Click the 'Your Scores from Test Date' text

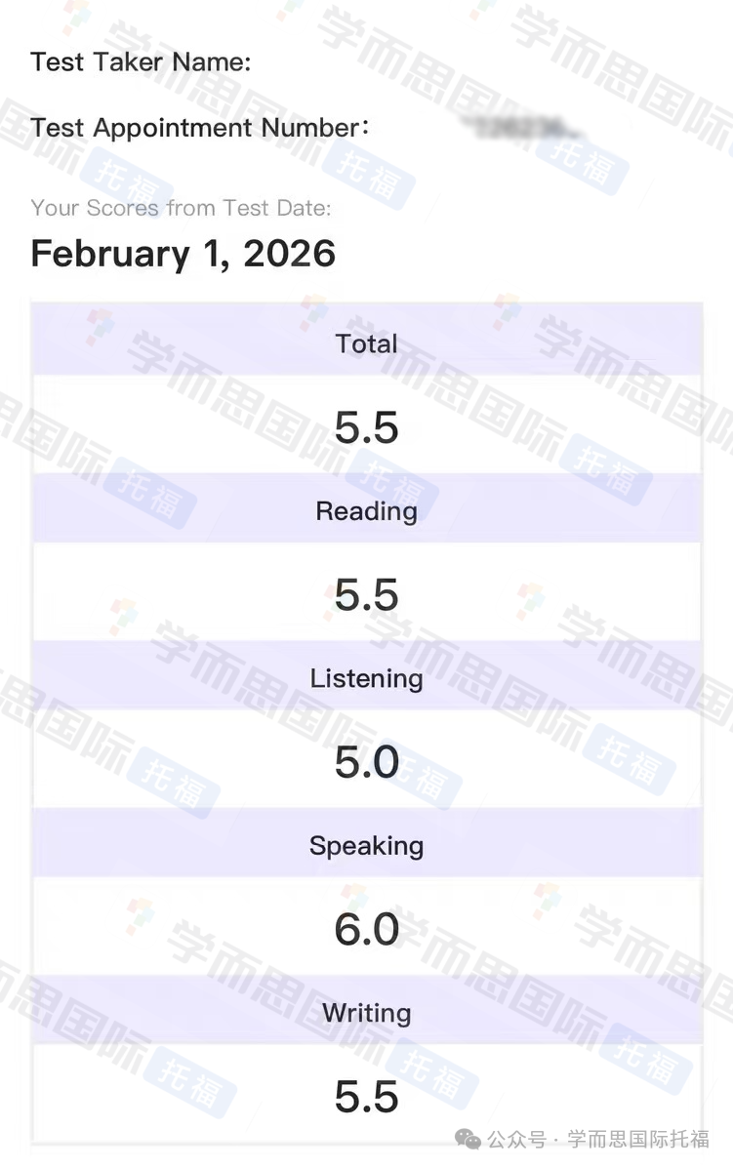[x=181, y=207]
